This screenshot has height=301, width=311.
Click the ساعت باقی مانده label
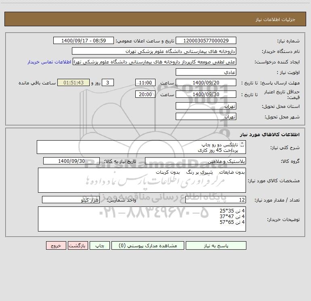click(37, 83)
